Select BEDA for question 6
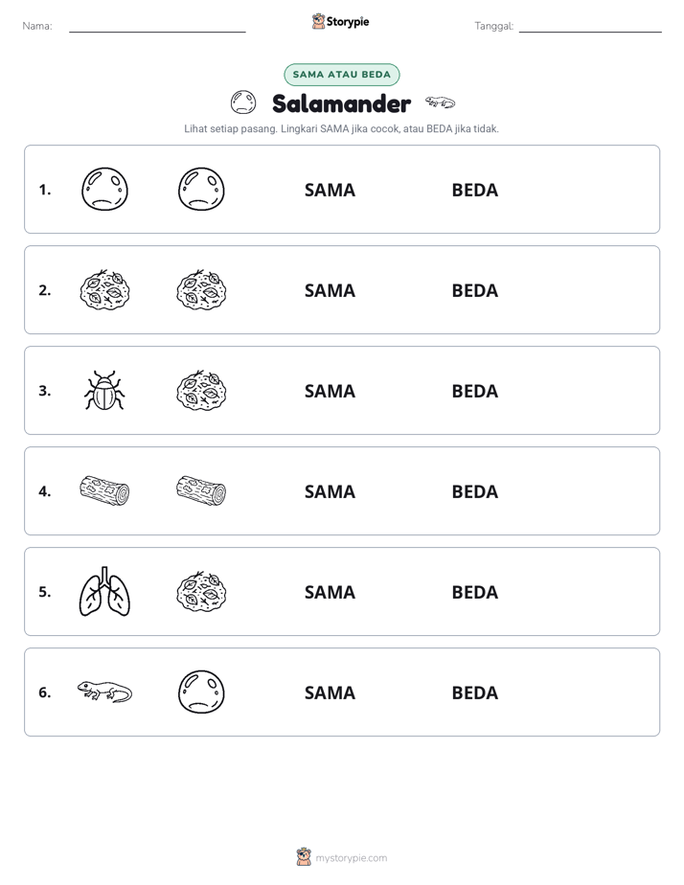The image size is (684, 885). 474,692
